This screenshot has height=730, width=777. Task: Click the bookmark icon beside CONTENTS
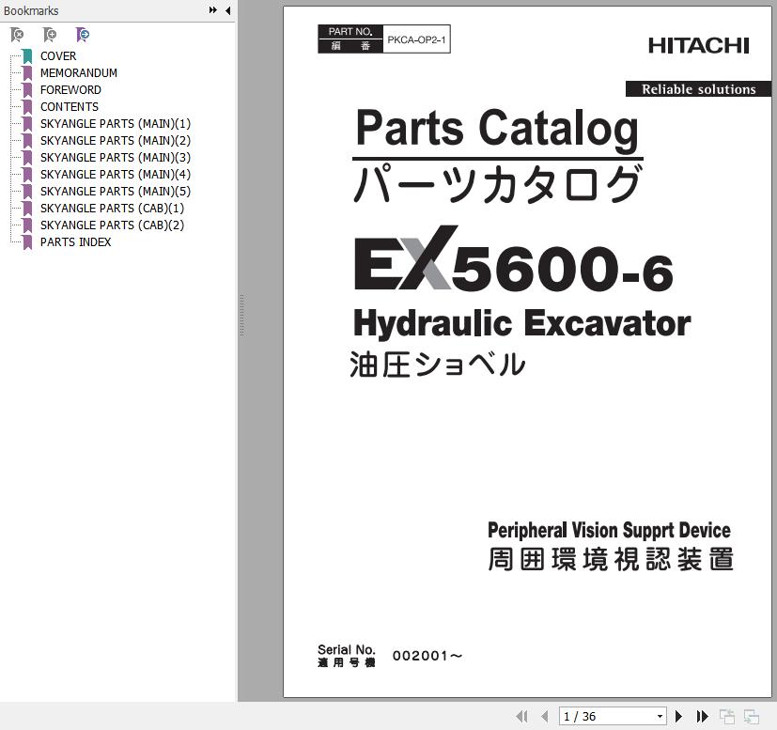tap(28, 106)
